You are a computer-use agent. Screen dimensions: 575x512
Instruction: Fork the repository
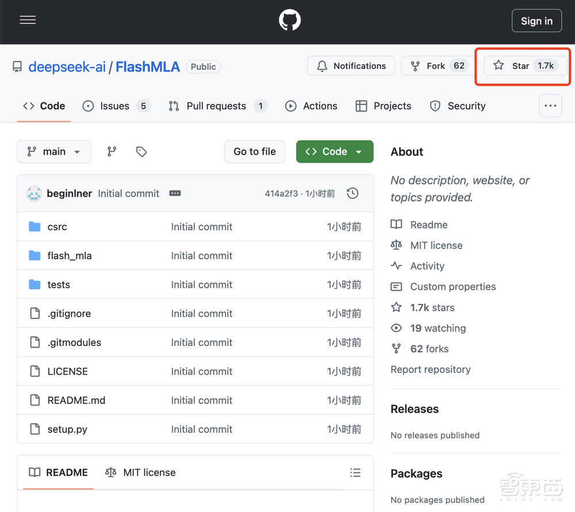pyautogui.click(x=435, y=66)
